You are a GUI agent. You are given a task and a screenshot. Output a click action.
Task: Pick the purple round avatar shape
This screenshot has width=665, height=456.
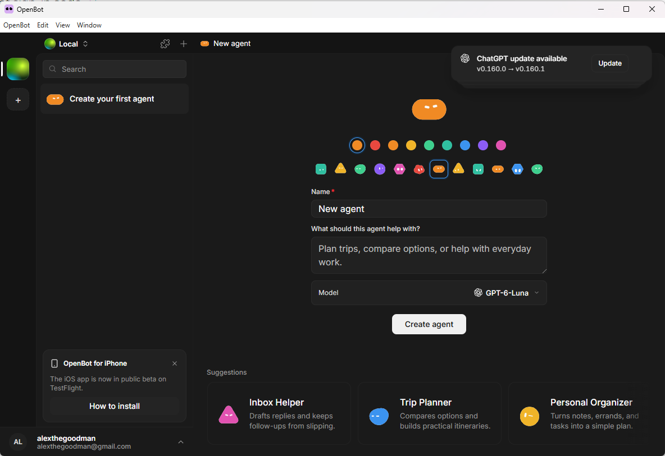(x=380, y=169)
